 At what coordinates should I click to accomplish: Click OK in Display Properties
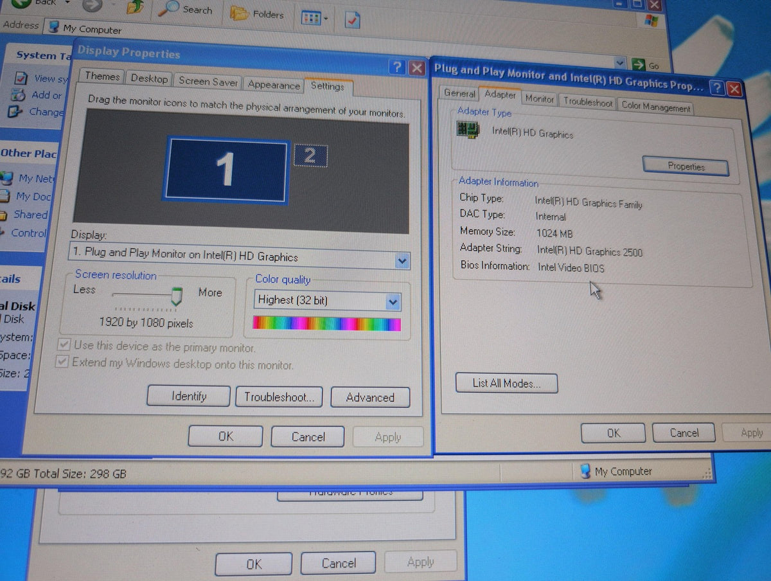226,436
